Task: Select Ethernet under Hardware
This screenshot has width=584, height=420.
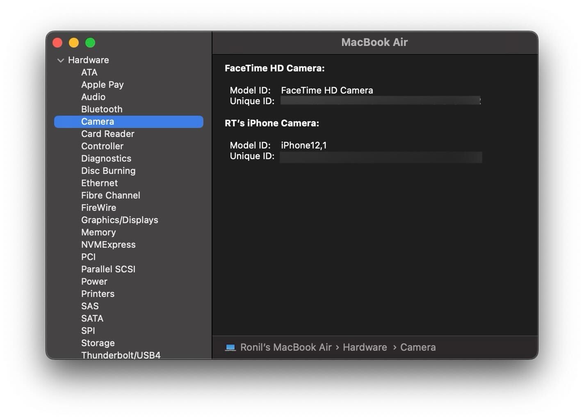Action: [99, 183]
